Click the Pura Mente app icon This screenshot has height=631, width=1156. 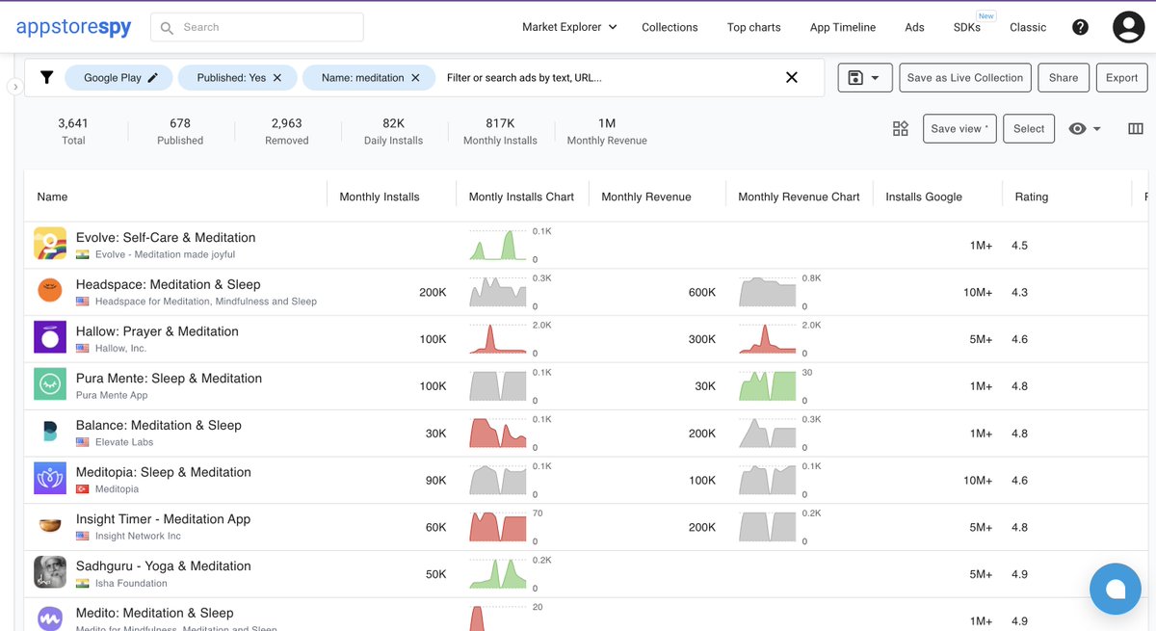point(50,385)
